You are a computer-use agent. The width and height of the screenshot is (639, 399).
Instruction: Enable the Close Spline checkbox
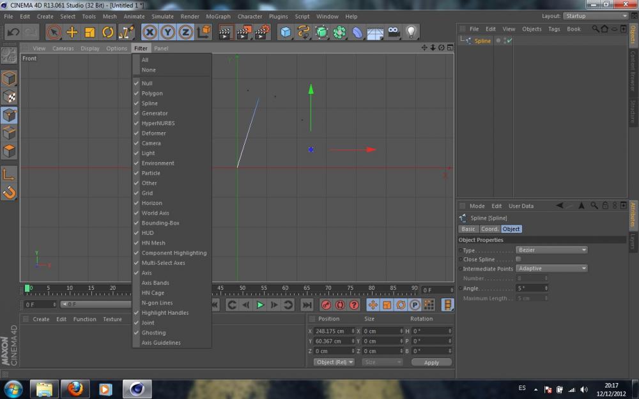click(518, 259)
